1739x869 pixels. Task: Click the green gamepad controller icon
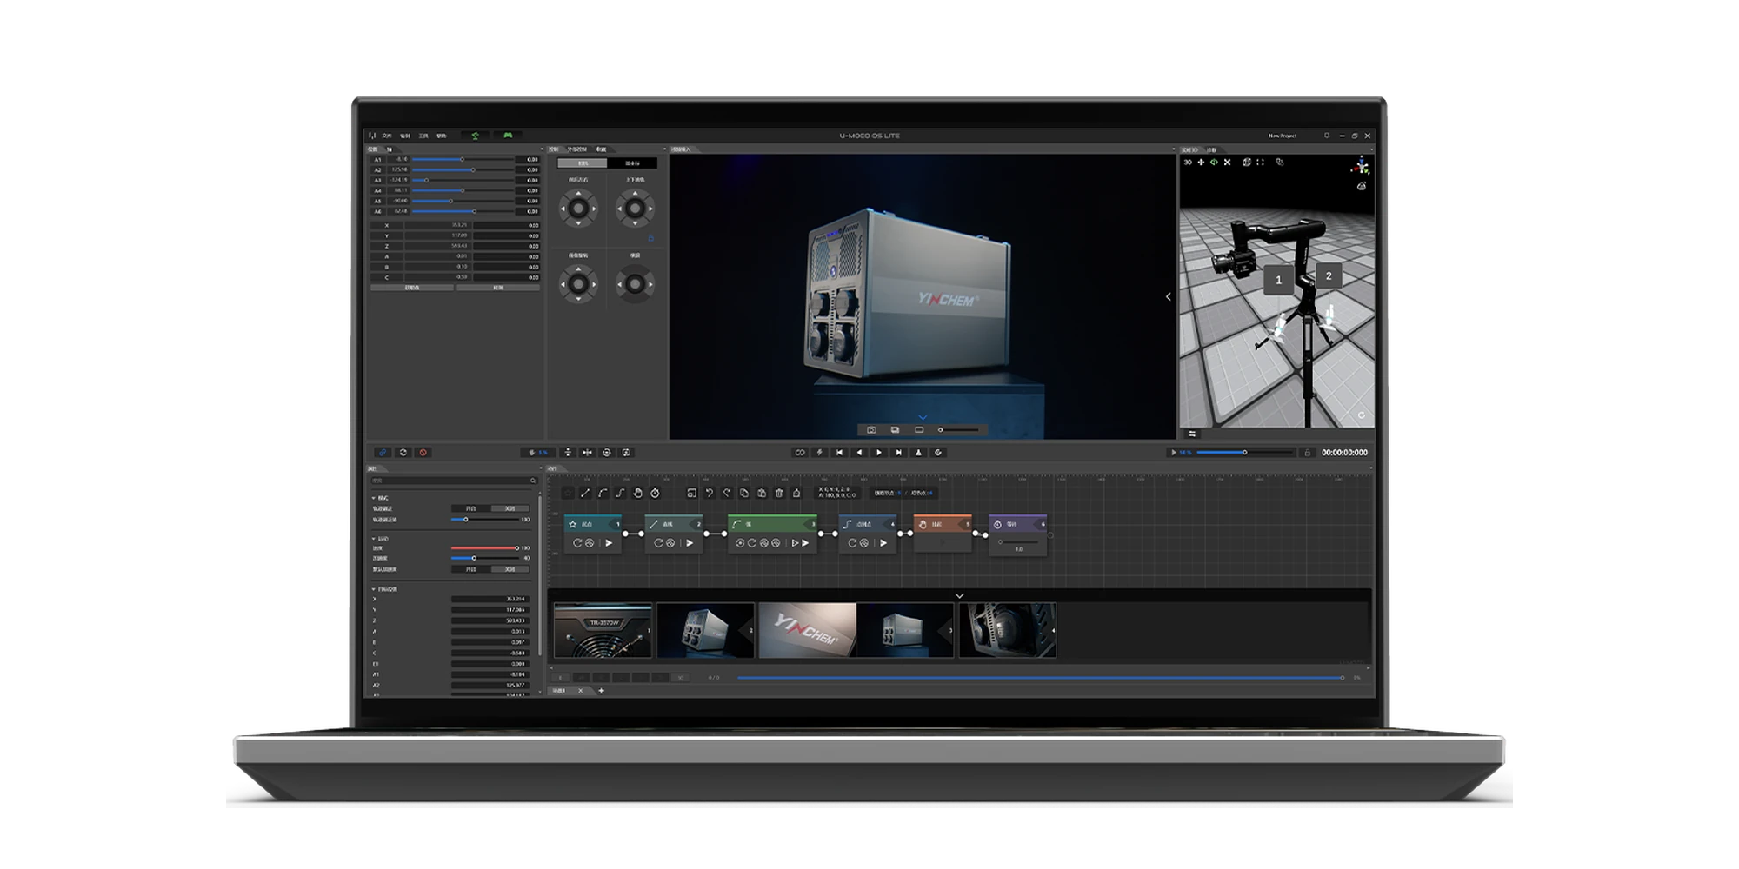508,136
